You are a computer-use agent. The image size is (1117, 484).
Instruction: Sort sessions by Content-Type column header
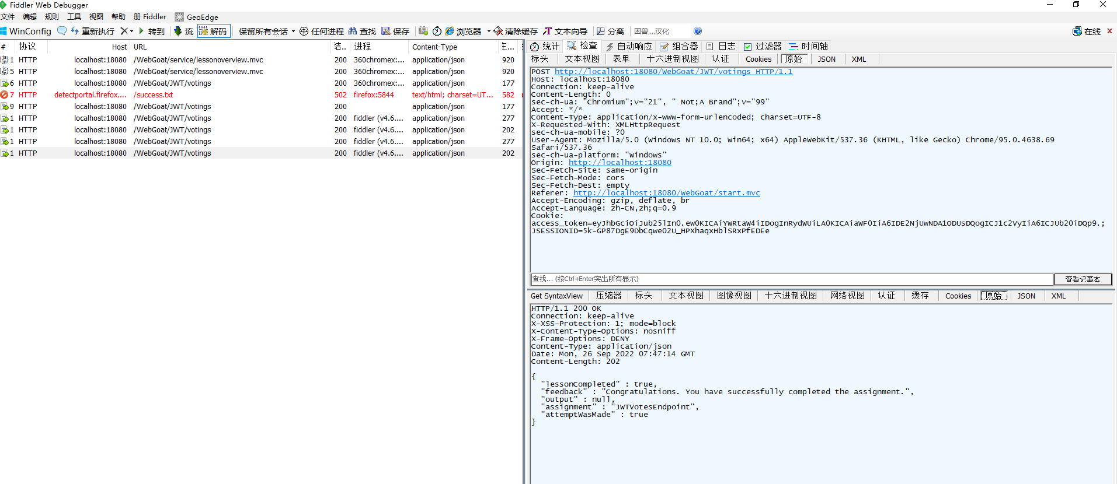tap(453, 47)
